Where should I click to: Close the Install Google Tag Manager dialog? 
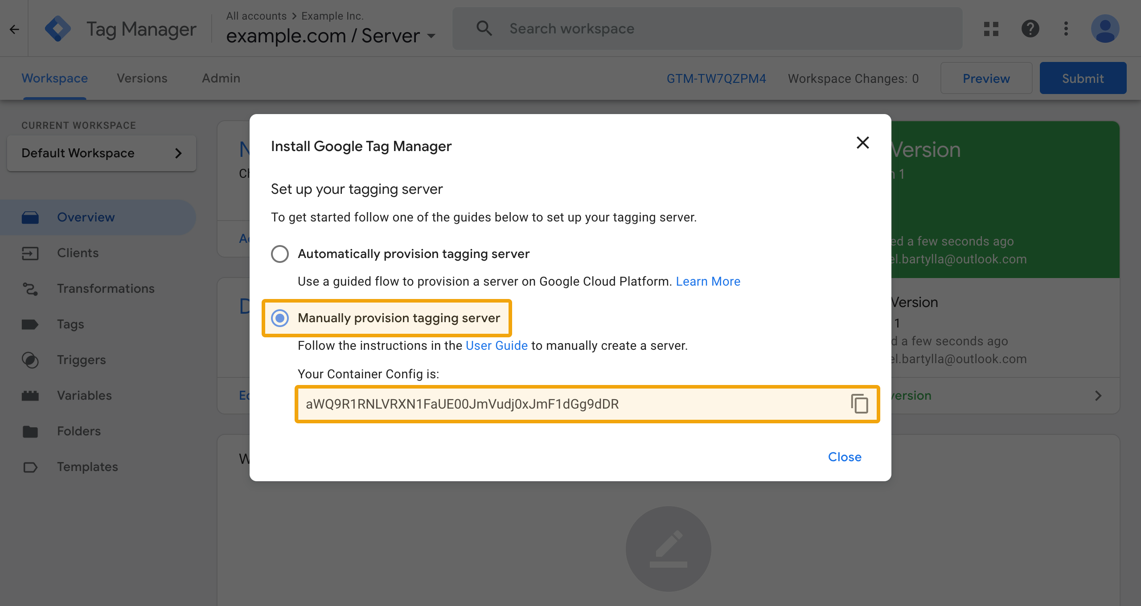[863, 143]
